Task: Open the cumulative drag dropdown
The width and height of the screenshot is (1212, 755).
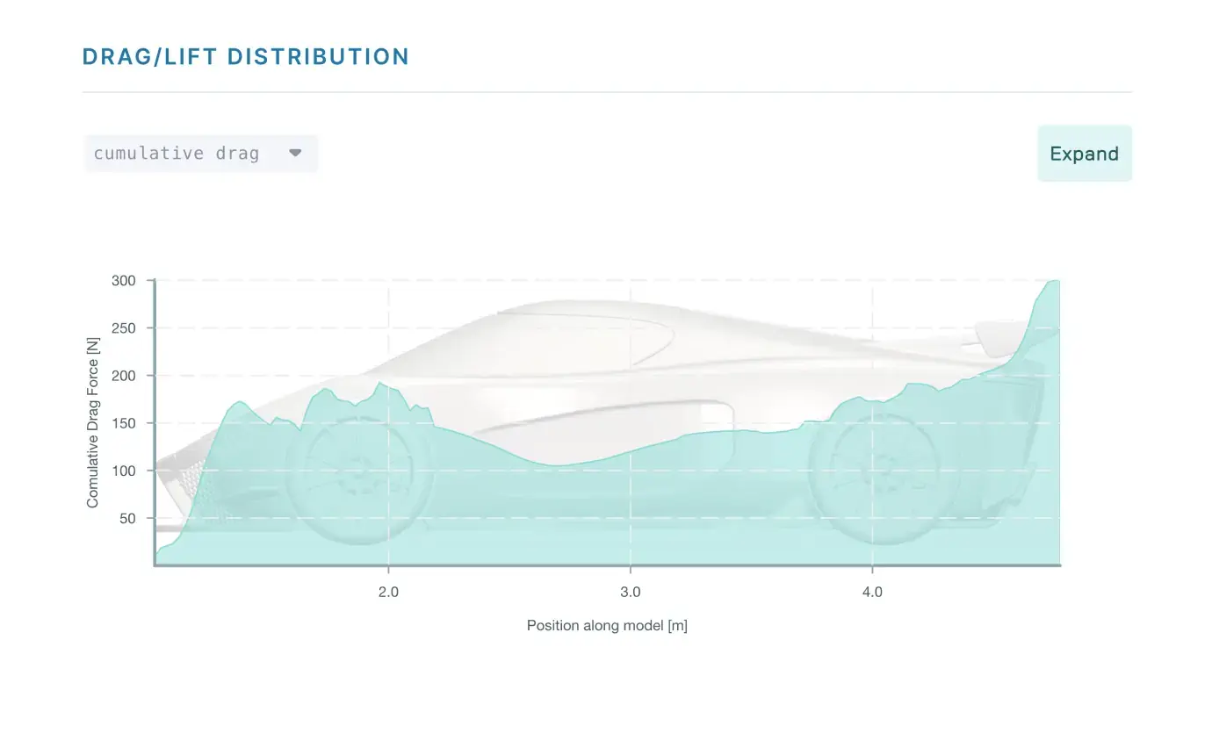Action: click(200, 153)
